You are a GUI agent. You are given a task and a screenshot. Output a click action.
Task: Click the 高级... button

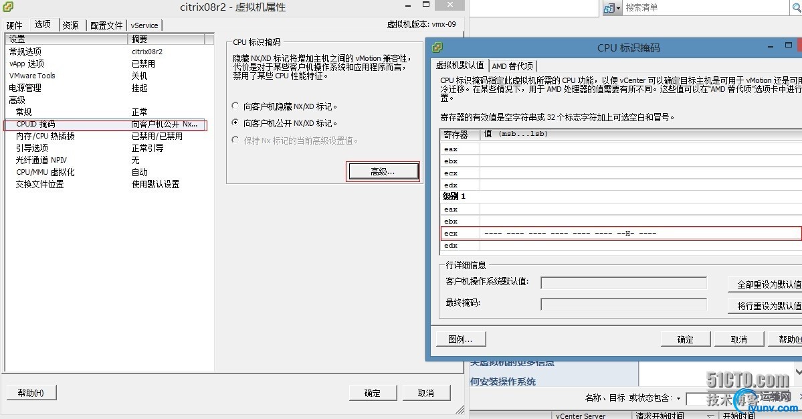click(383, 172)
